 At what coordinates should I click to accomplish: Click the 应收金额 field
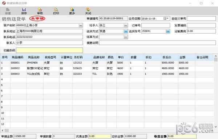pos(136,136)
